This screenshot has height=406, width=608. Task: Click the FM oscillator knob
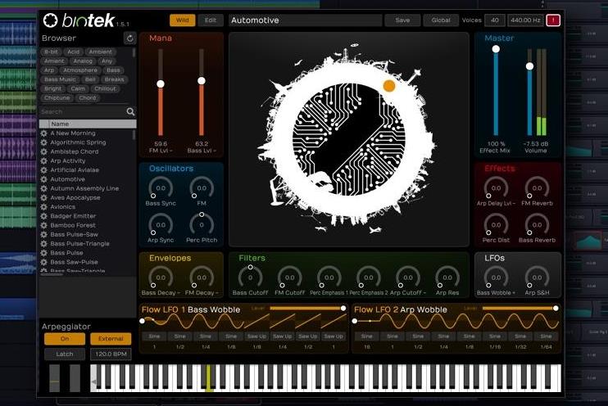[202, 188]
